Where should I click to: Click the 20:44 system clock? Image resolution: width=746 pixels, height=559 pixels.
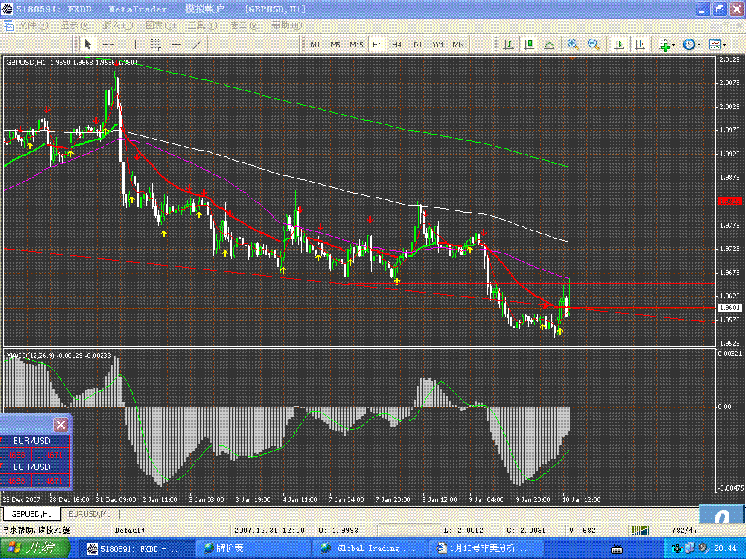click(725, 549)
